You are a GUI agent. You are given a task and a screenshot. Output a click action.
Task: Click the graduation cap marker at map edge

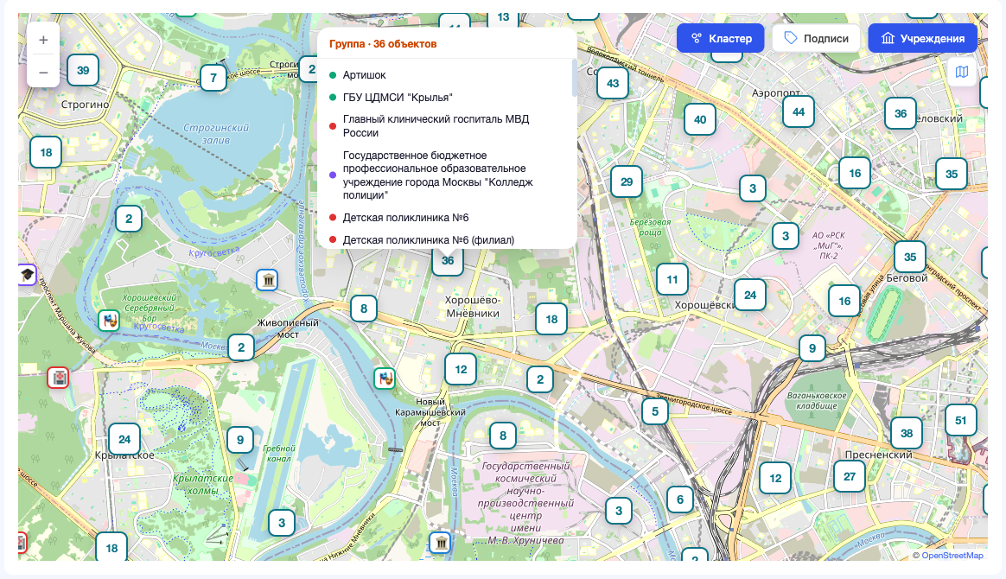pos(27,275)
